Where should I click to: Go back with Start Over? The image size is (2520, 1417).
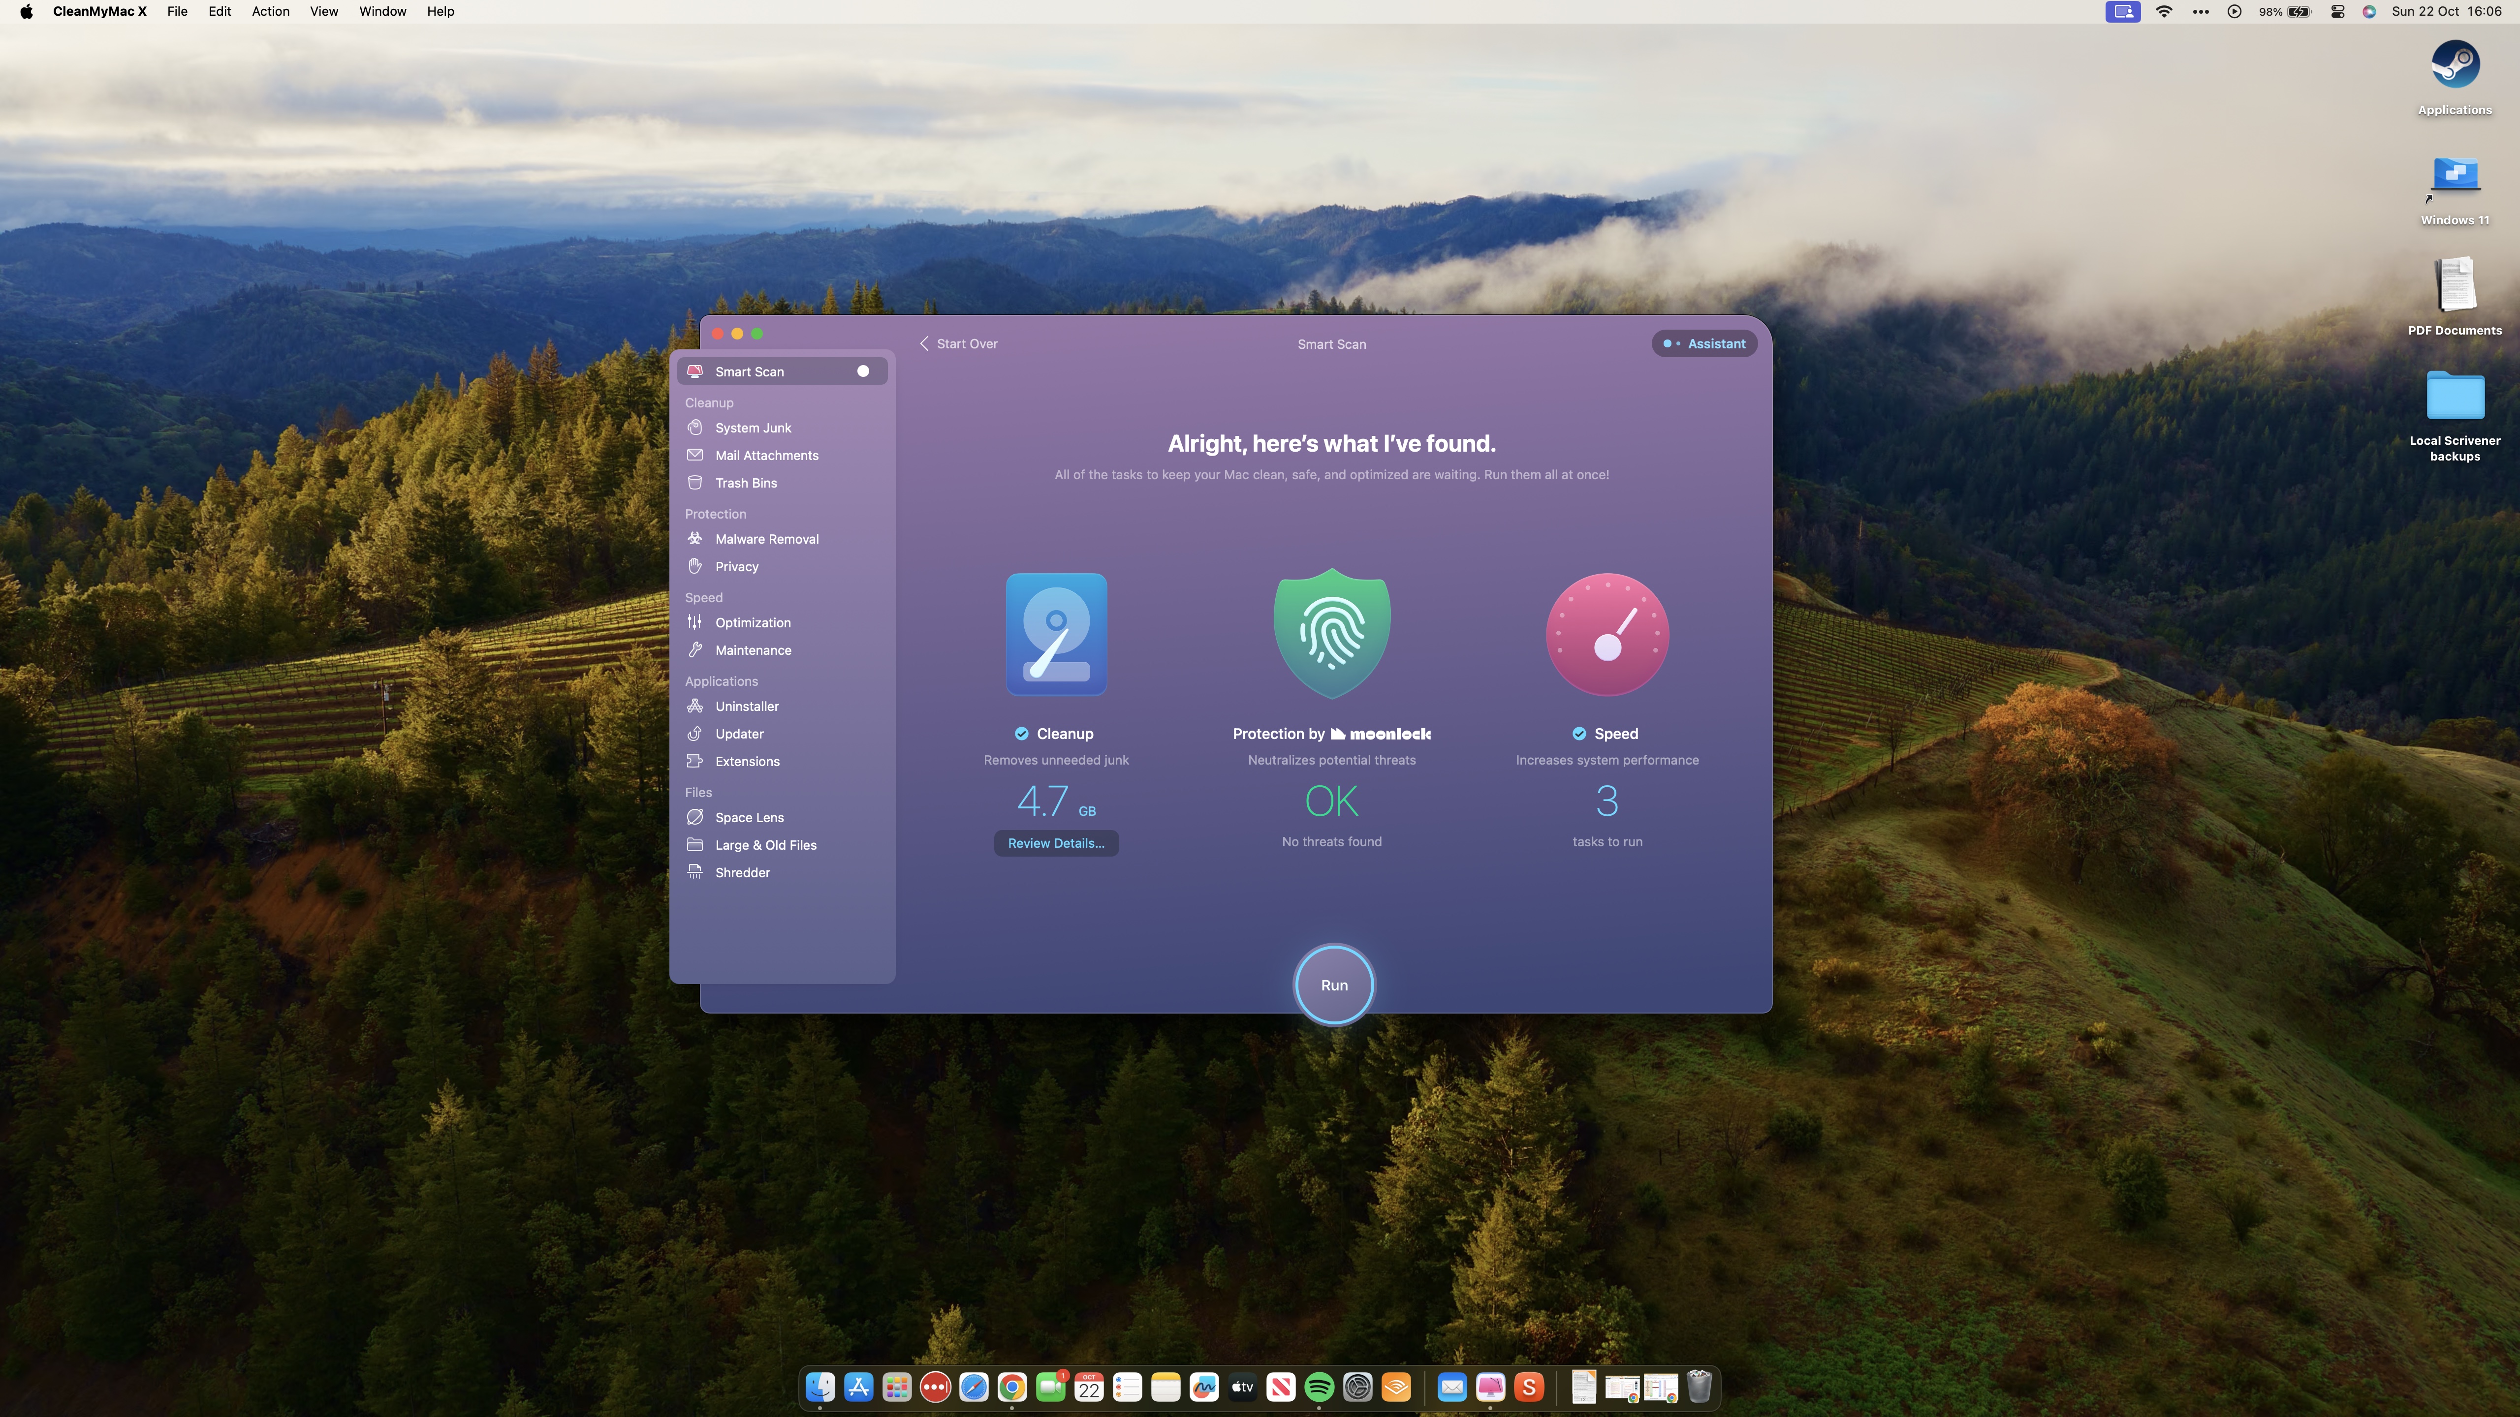click(x=959, y=343)
